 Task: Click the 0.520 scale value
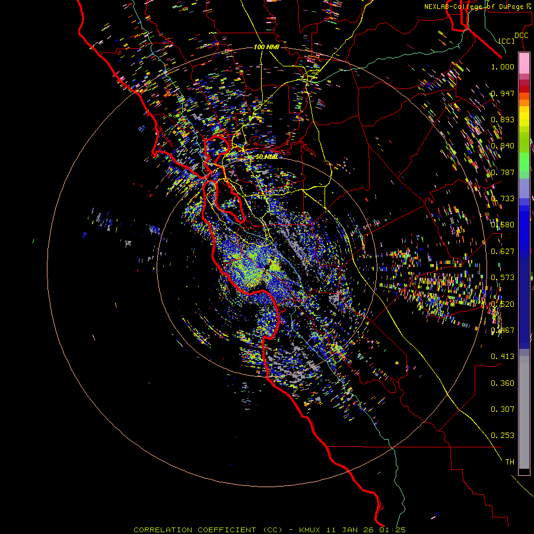[x=503, y=304]
